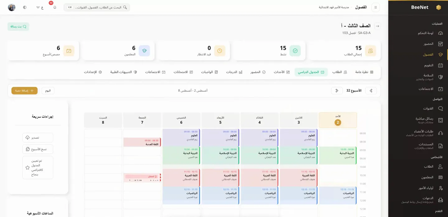Click the المستندات document icon
This screenshot has height=217, width=448.
tap(441, 146)
